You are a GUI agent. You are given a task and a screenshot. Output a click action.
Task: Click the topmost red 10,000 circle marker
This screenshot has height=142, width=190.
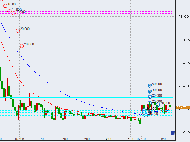[5, 6]
